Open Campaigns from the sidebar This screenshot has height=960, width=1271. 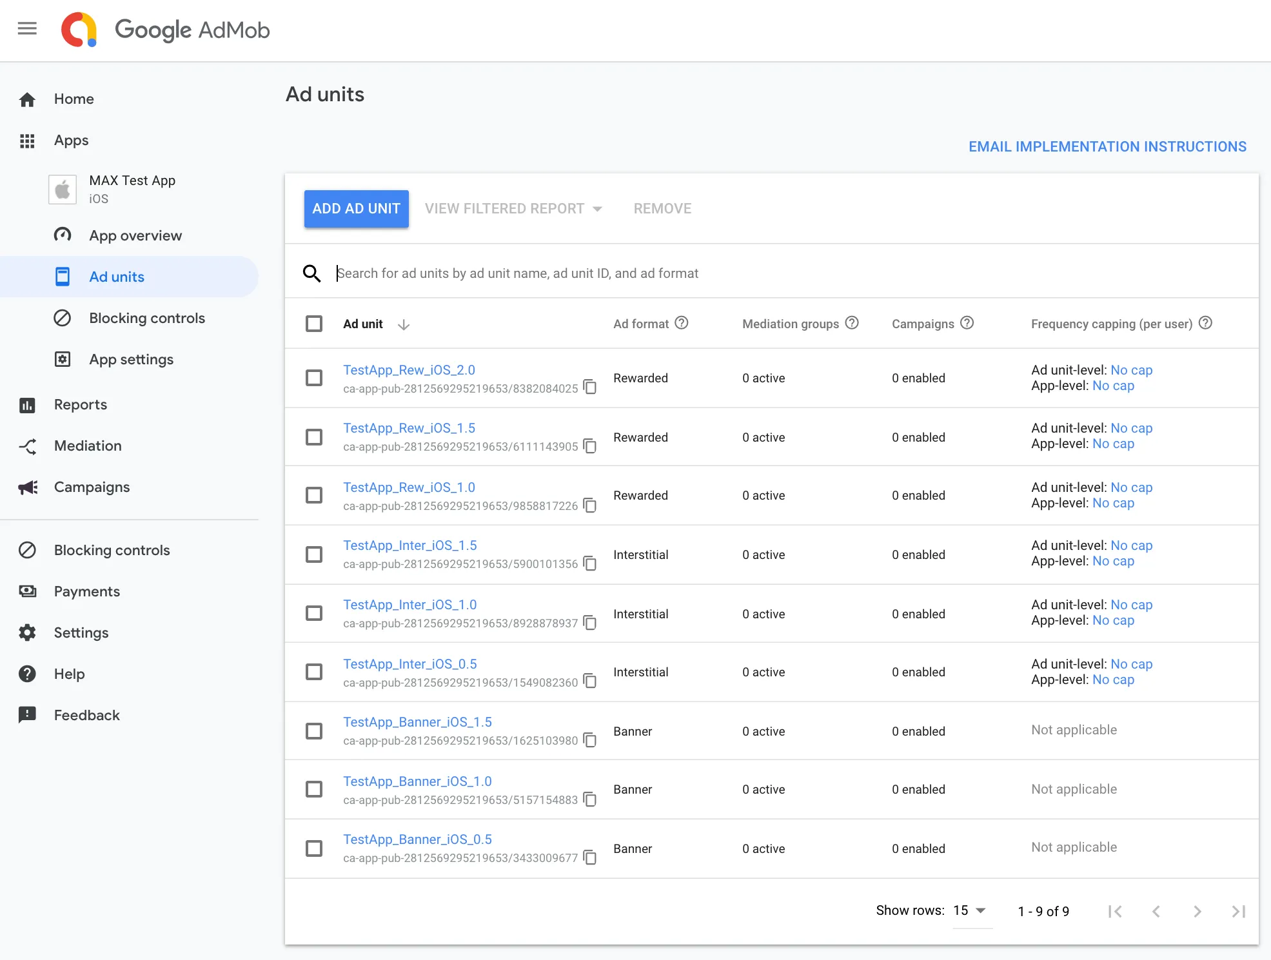[x=91, y=487]
